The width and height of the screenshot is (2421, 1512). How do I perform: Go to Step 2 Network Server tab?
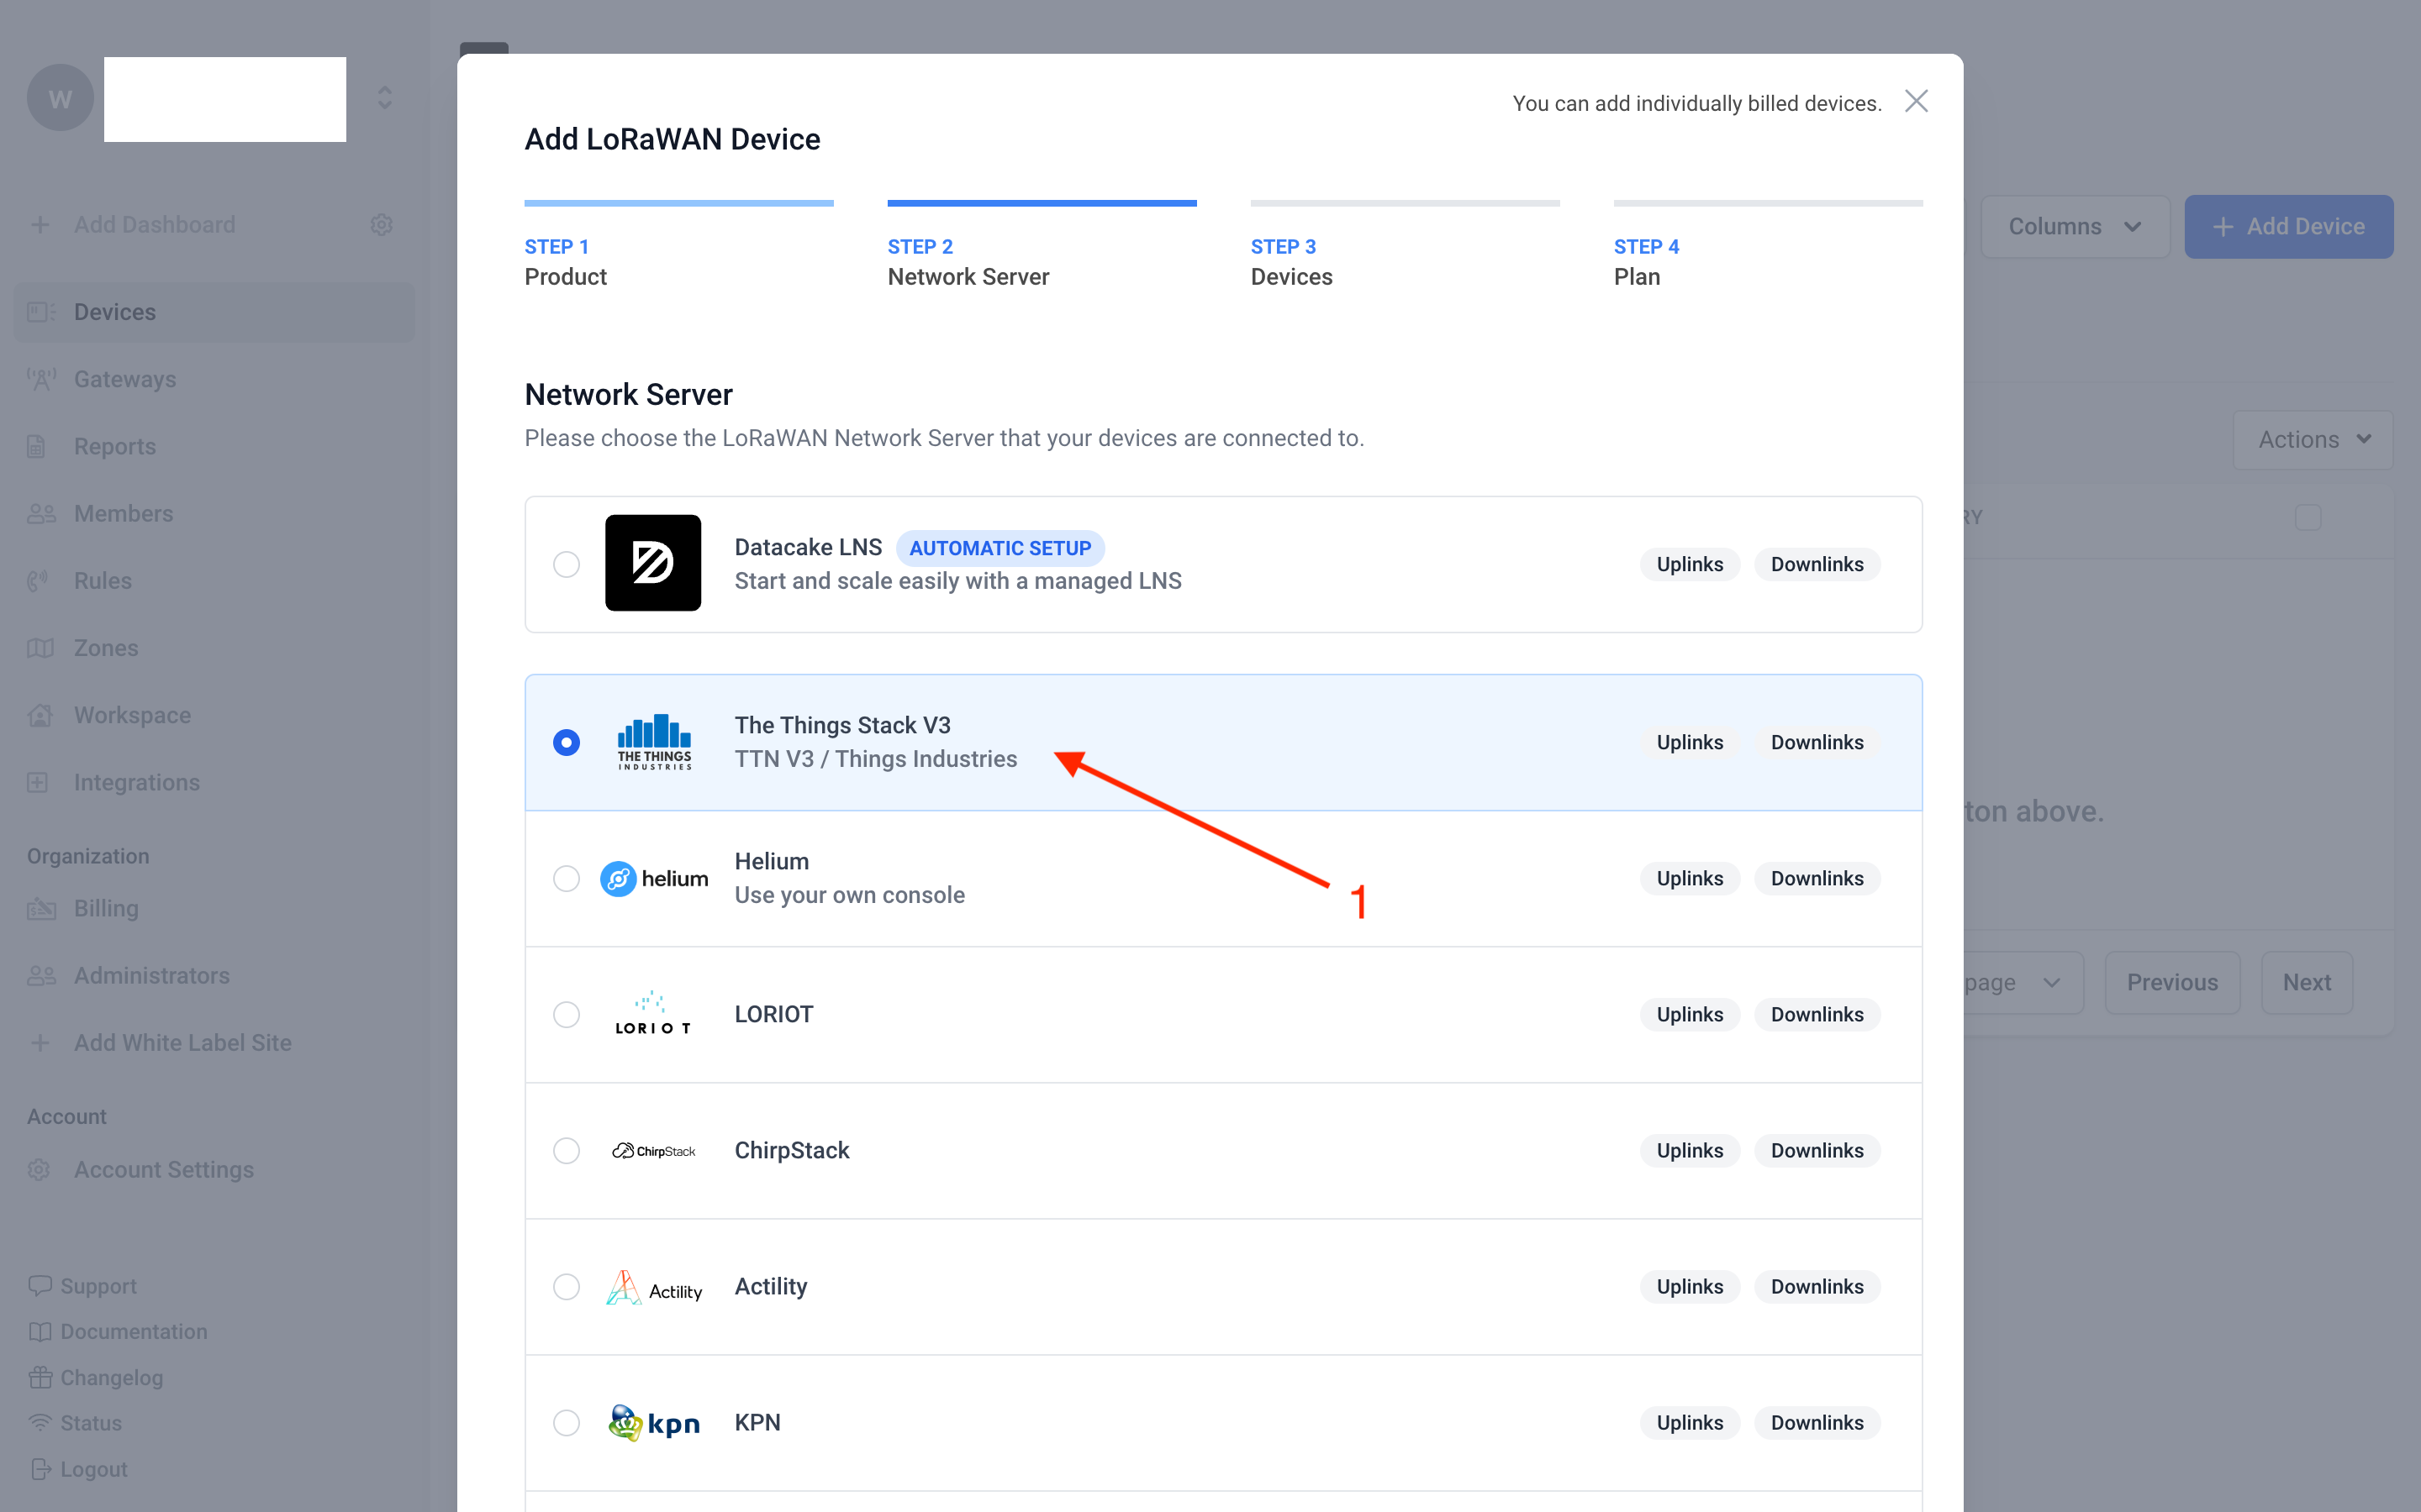pos(1042,246)
